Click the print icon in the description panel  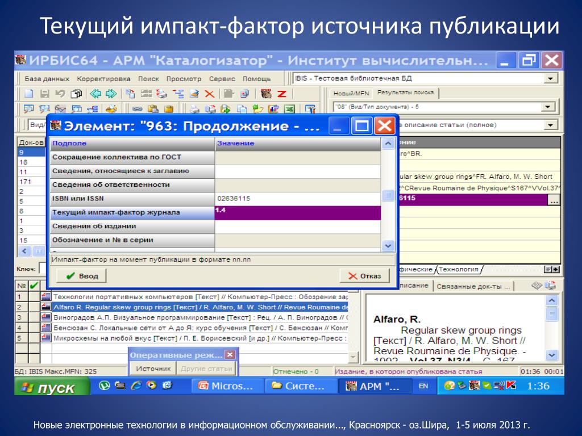pyautogui.click(x=550, y=286)
